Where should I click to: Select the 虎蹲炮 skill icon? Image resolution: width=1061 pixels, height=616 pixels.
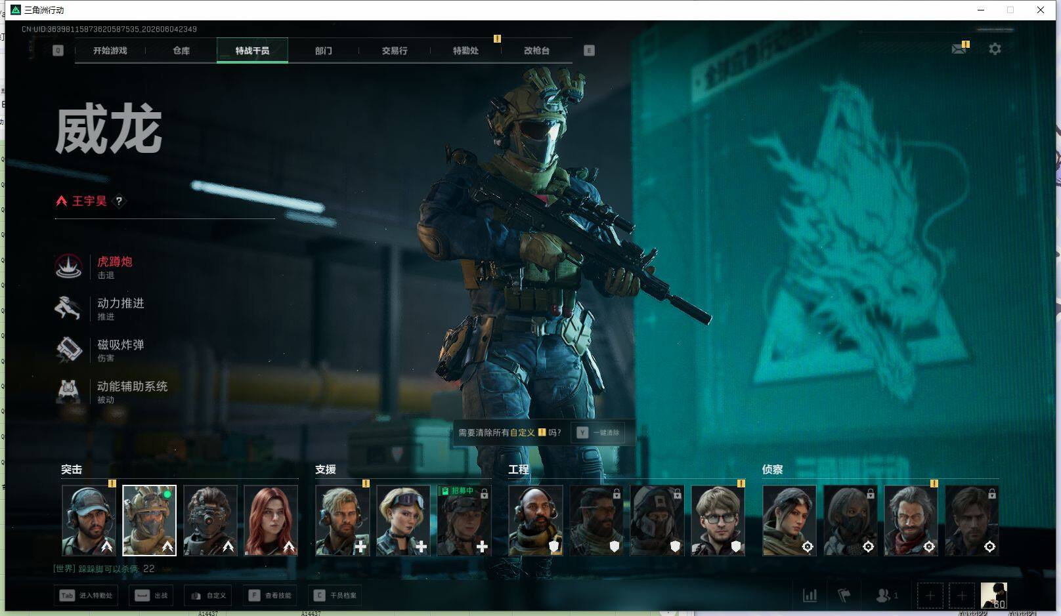[x=68, y=266]
